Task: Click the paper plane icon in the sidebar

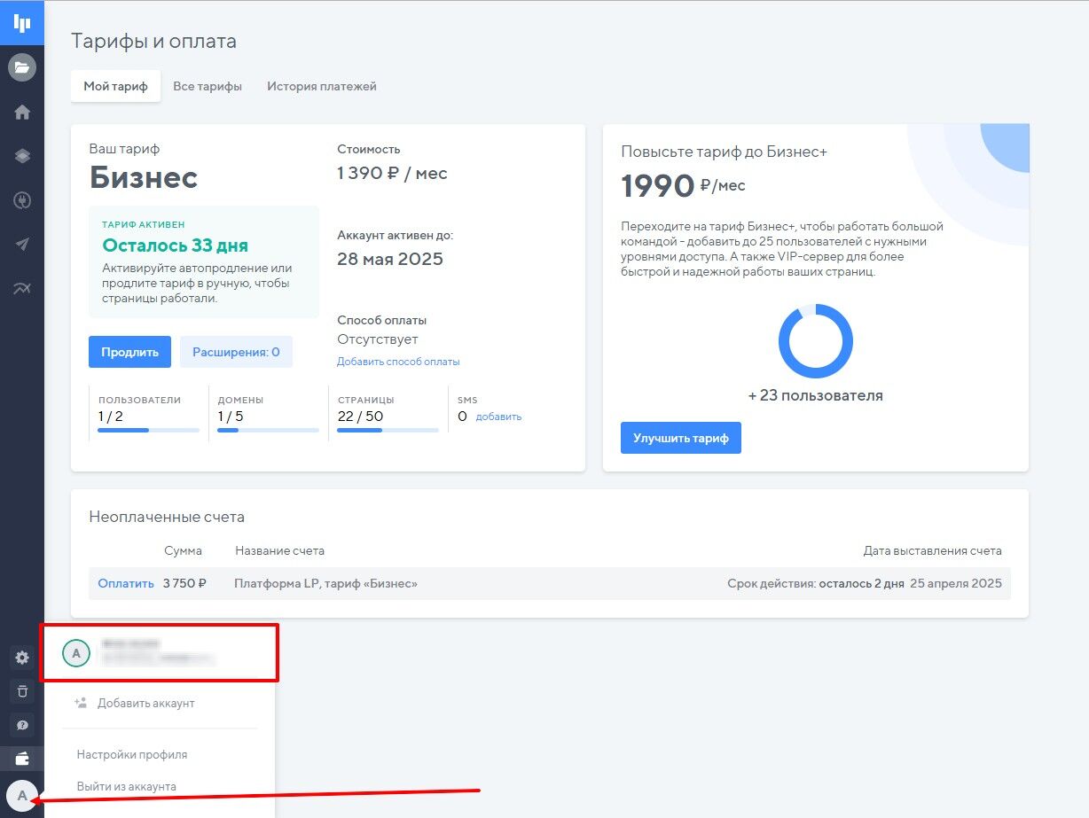Action: [22, 245]
